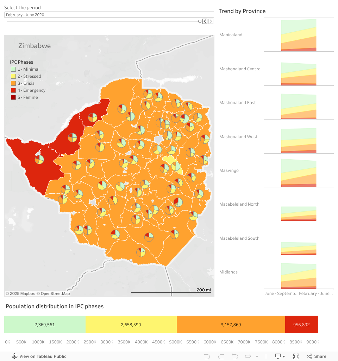The width and height of the screenshot is (338, 361).
Task: Click the period slider handle
Action: pyautogui.click(x=200, y=21)
